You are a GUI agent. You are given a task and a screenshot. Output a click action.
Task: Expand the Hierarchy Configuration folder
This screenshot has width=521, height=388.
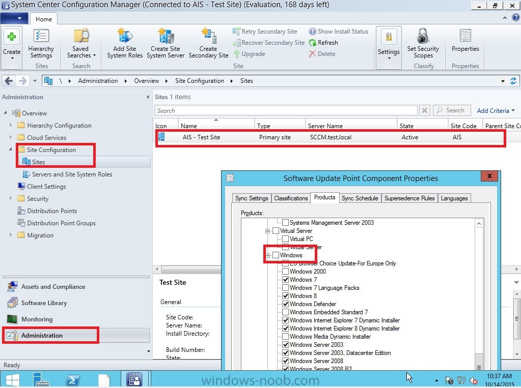coord(11,125)
